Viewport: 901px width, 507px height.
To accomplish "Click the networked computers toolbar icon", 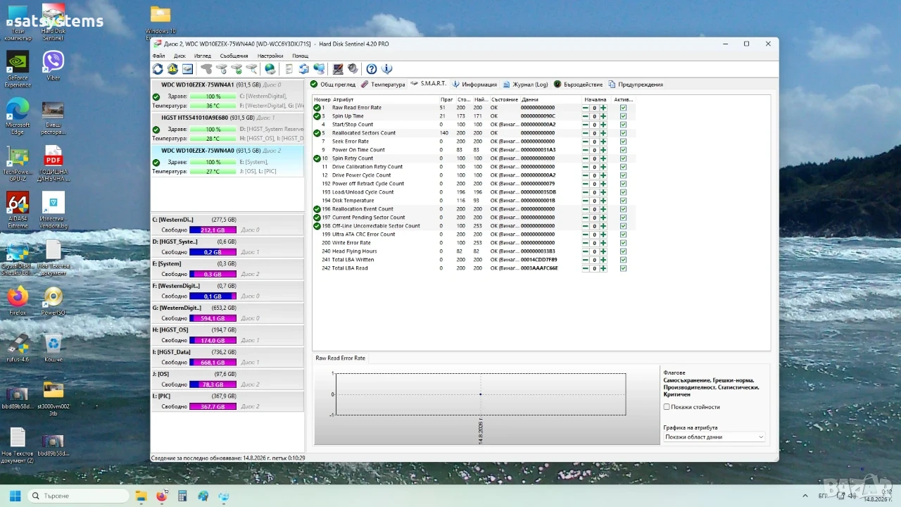I will (x=319, y=69).
